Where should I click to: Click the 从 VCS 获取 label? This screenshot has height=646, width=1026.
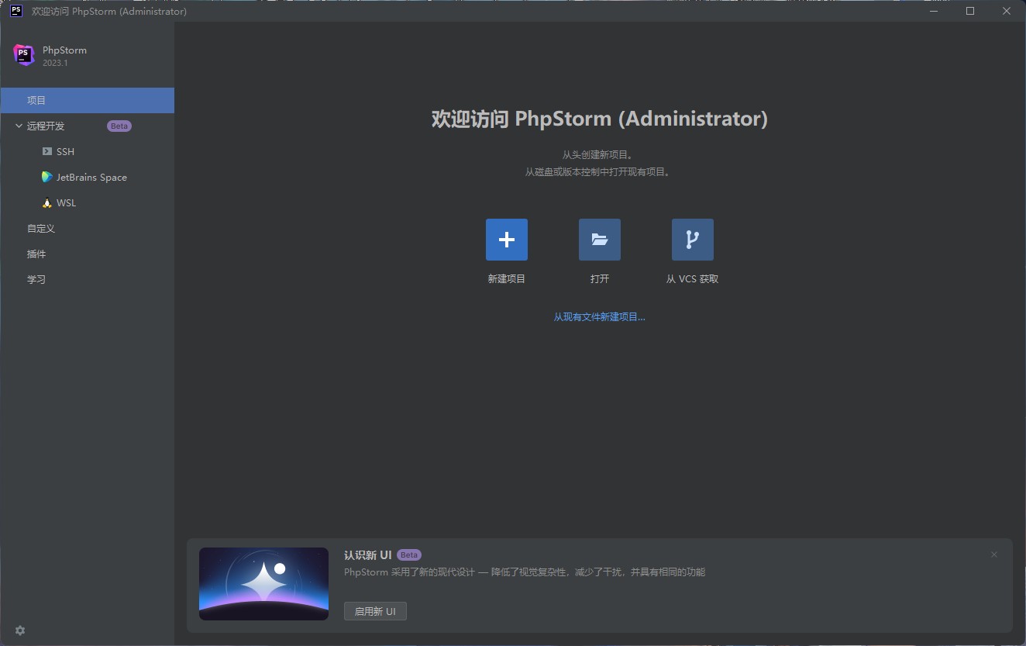click(x=693, y=278)
